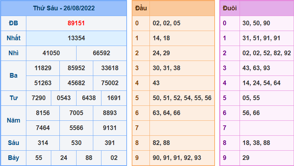294x166 pixels.
Task: Click Tư prize number 7290
Action: click(39, 98)
